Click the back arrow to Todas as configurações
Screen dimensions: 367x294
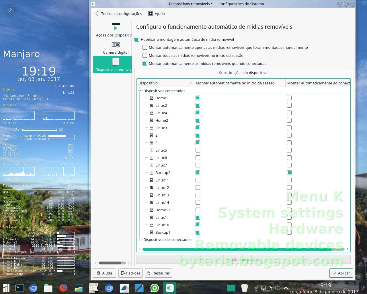[x=97, y=13]
